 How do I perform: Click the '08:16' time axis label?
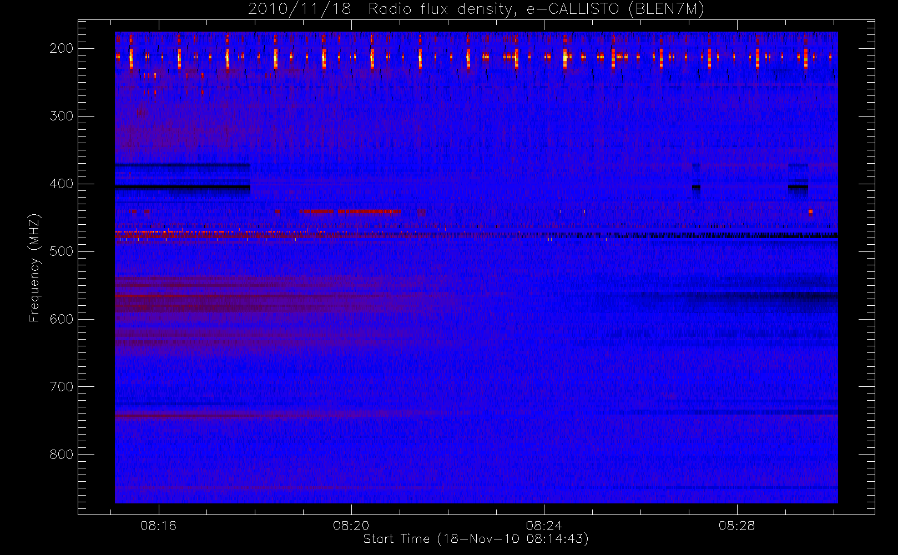tap(158, 526)
